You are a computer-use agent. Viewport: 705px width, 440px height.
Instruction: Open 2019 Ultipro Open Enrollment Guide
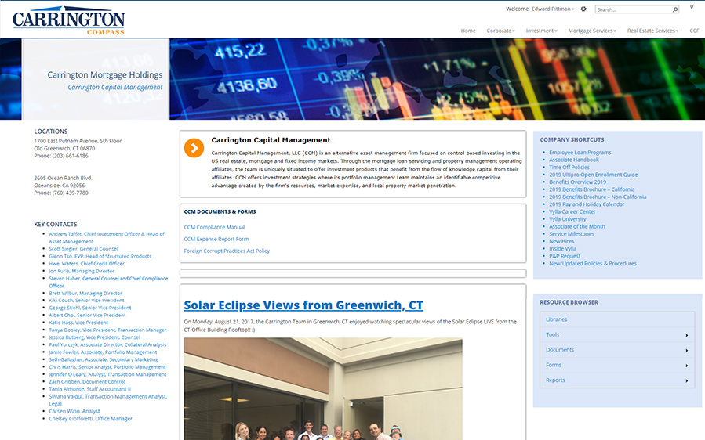pyautogui.click(x=593, y=175)
